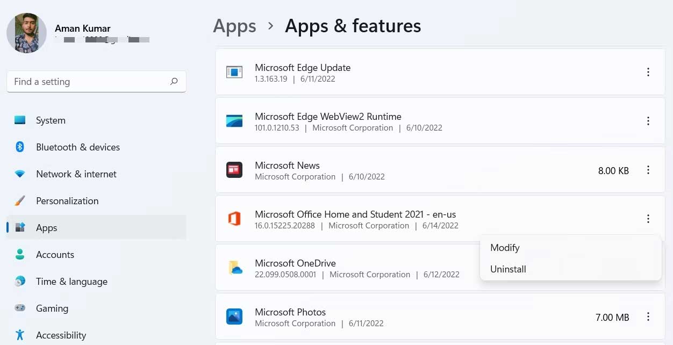Open Bluetooth & devices via its icon
This screenshot has width=673, height=345.
[20, 147]
